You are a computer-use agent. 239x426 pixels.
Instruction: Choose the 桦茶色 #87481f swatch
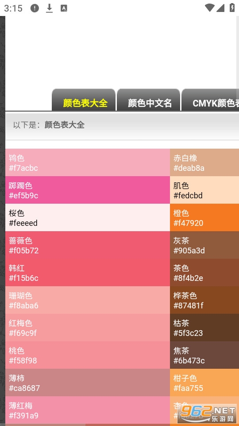204,300
